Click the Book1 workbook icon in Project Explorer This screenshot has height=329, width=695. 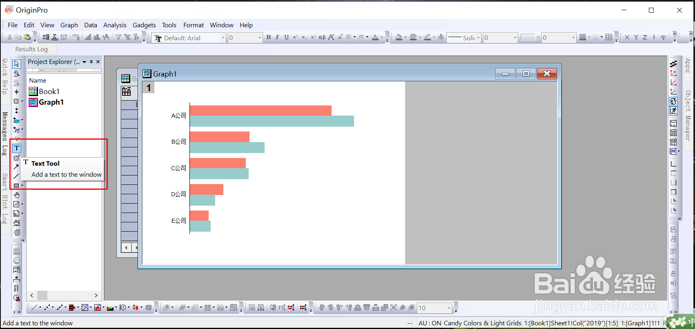[x=33, y=91]
